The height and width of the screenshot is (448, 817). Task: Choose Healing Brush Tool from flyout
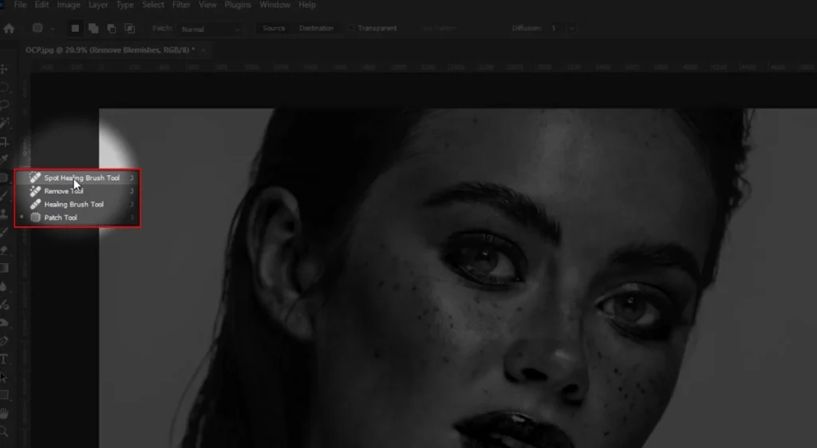pos(77,205)
